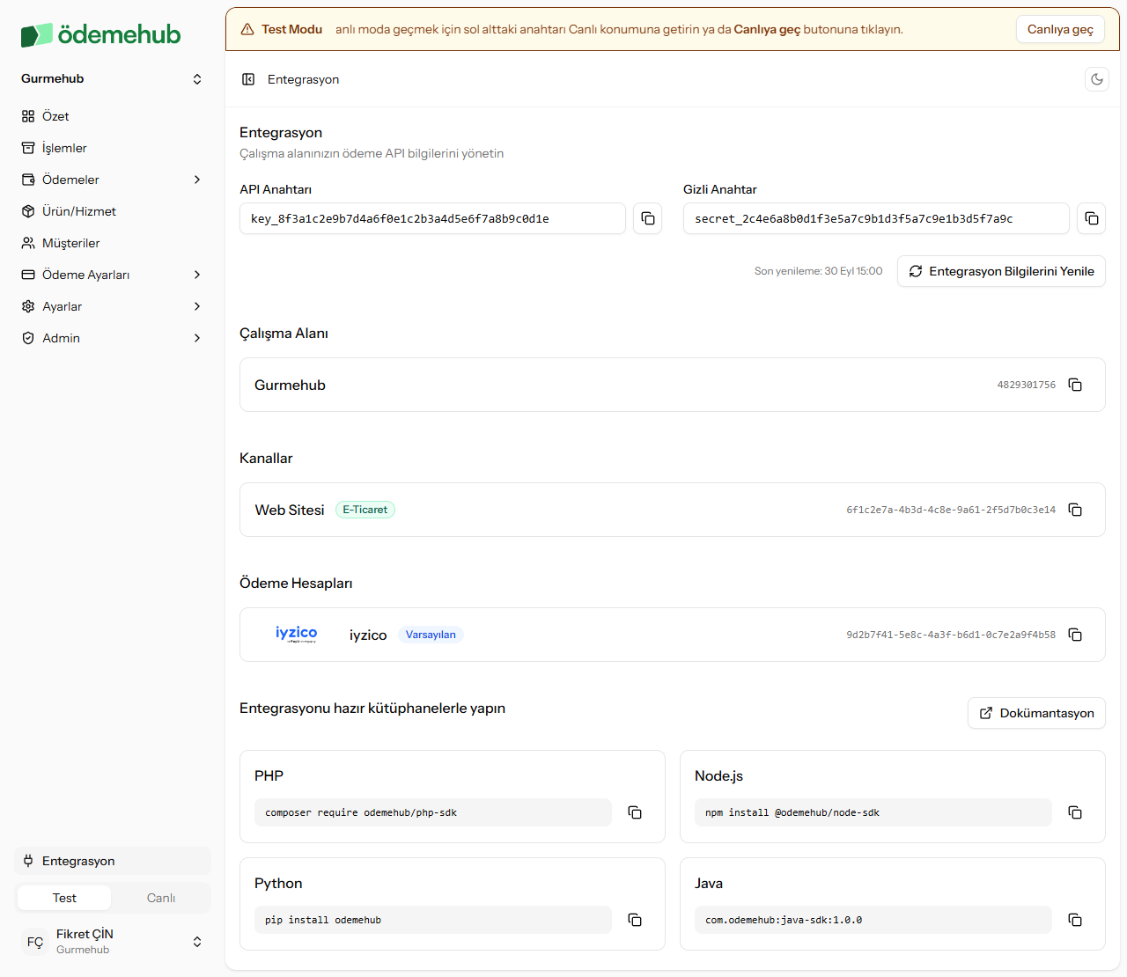Open the Fikret ÇİN user menu
This screenshot has width=1127, height=977.
pos(112,942)
